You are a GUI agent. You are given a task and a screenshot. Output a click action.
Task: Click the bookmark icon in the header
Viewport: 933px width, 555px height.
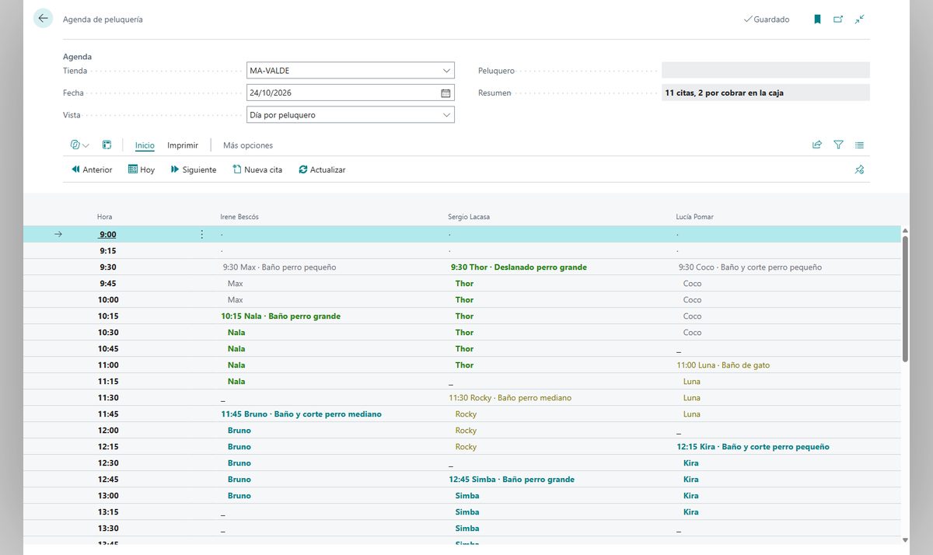(817, 19)
